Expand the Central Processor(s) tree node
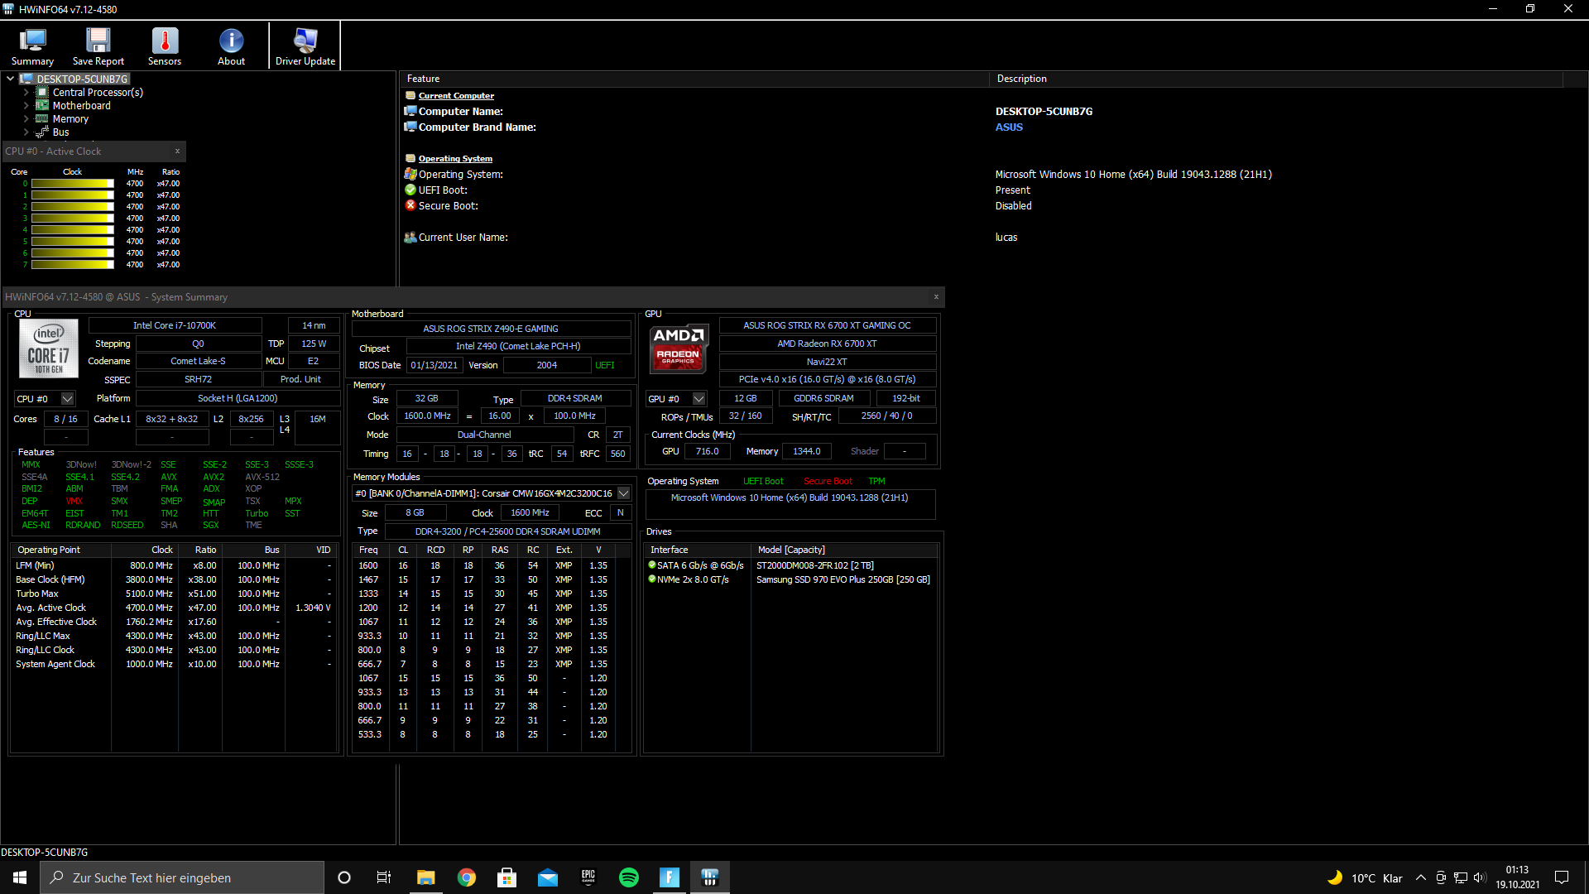 25,92
